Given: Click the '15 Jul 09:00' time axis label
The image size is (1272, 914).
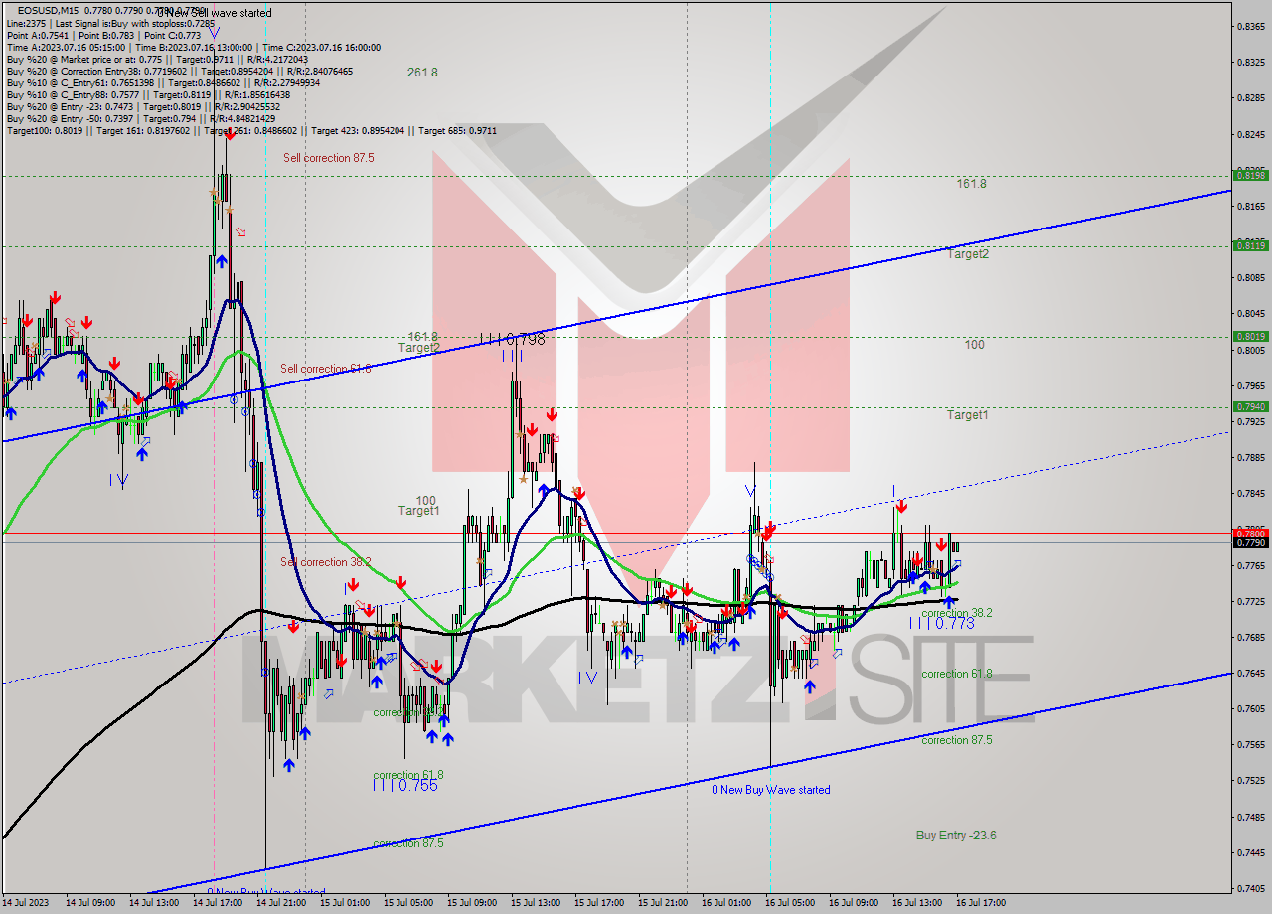Looking at the screenshot, I should [x=473, y=903].
